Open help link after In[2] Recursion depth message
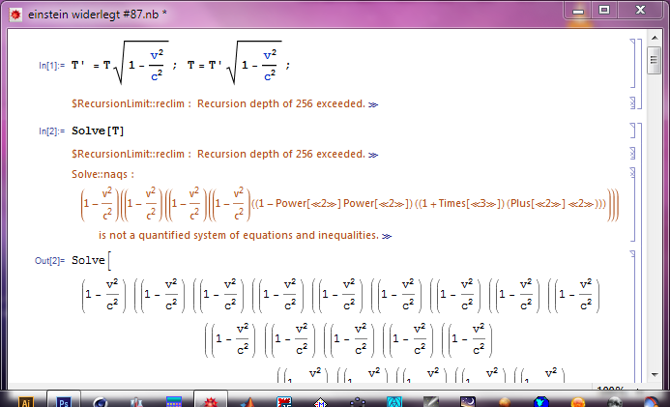The width and height of the screenshot is (670, 407). click(373, 155)
